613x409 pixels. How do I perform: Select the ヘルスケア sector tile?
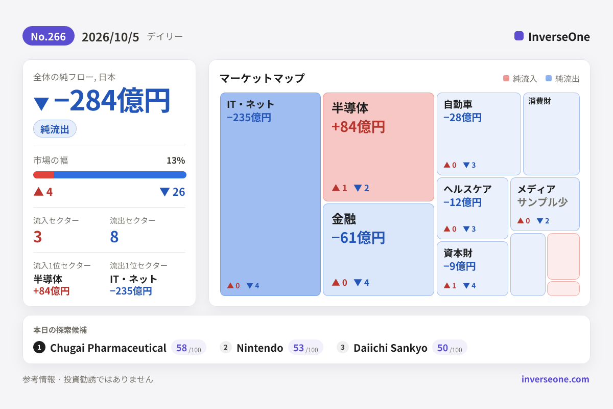pos(473,208)
